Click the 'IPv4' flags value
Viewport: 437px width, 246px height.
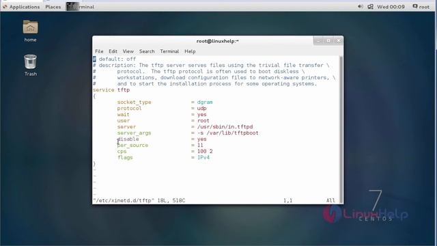pyautogui.click(x=203, y=157)
